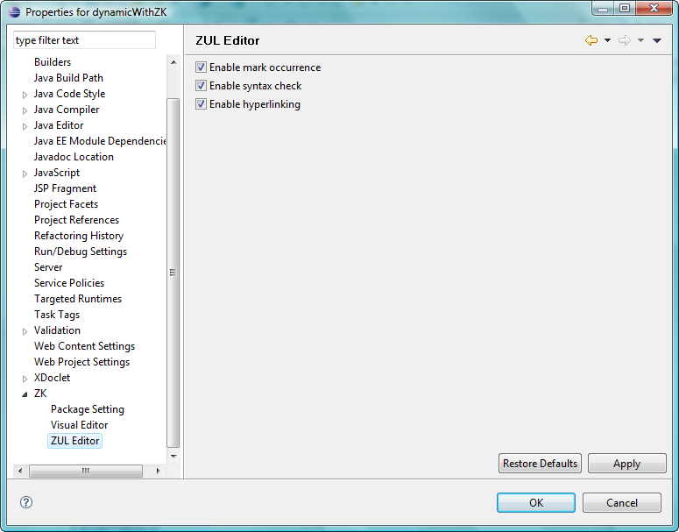
Task: Expand the Validation tree node
Action: pyautogui.click(x=25, y=331)
